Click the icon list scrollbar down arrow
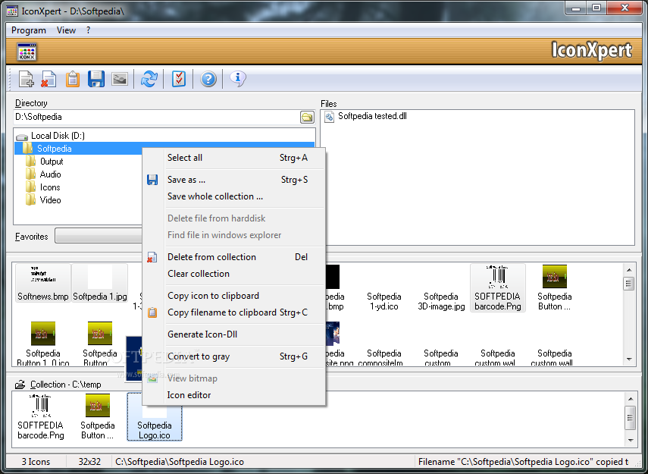 click(629, 359)
